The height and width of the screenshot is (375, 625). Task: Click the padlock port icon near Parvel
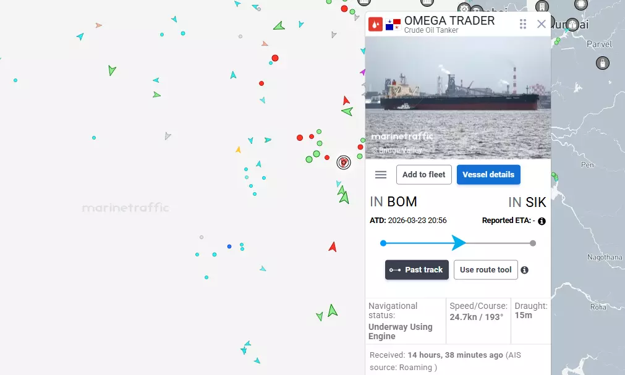602,63
